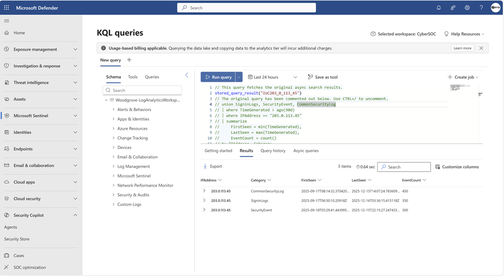Export the query results
The width and height of the screenshot is (504, 276).
pos(212,166)
